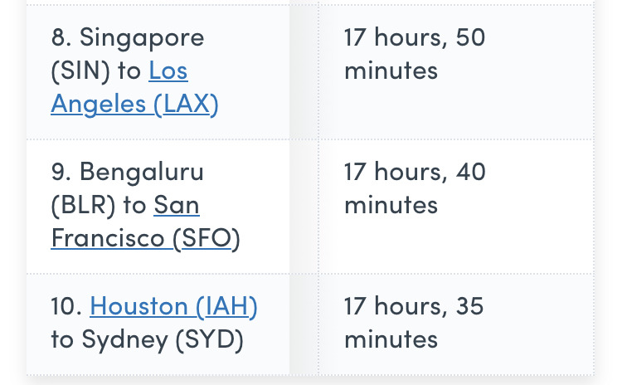Click the (SIN) airport code text

(x=80, y=71)
